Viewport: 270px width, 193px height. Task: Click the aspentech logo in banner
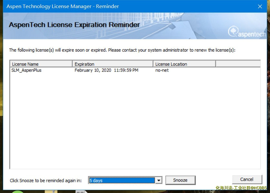click(247, 32)
